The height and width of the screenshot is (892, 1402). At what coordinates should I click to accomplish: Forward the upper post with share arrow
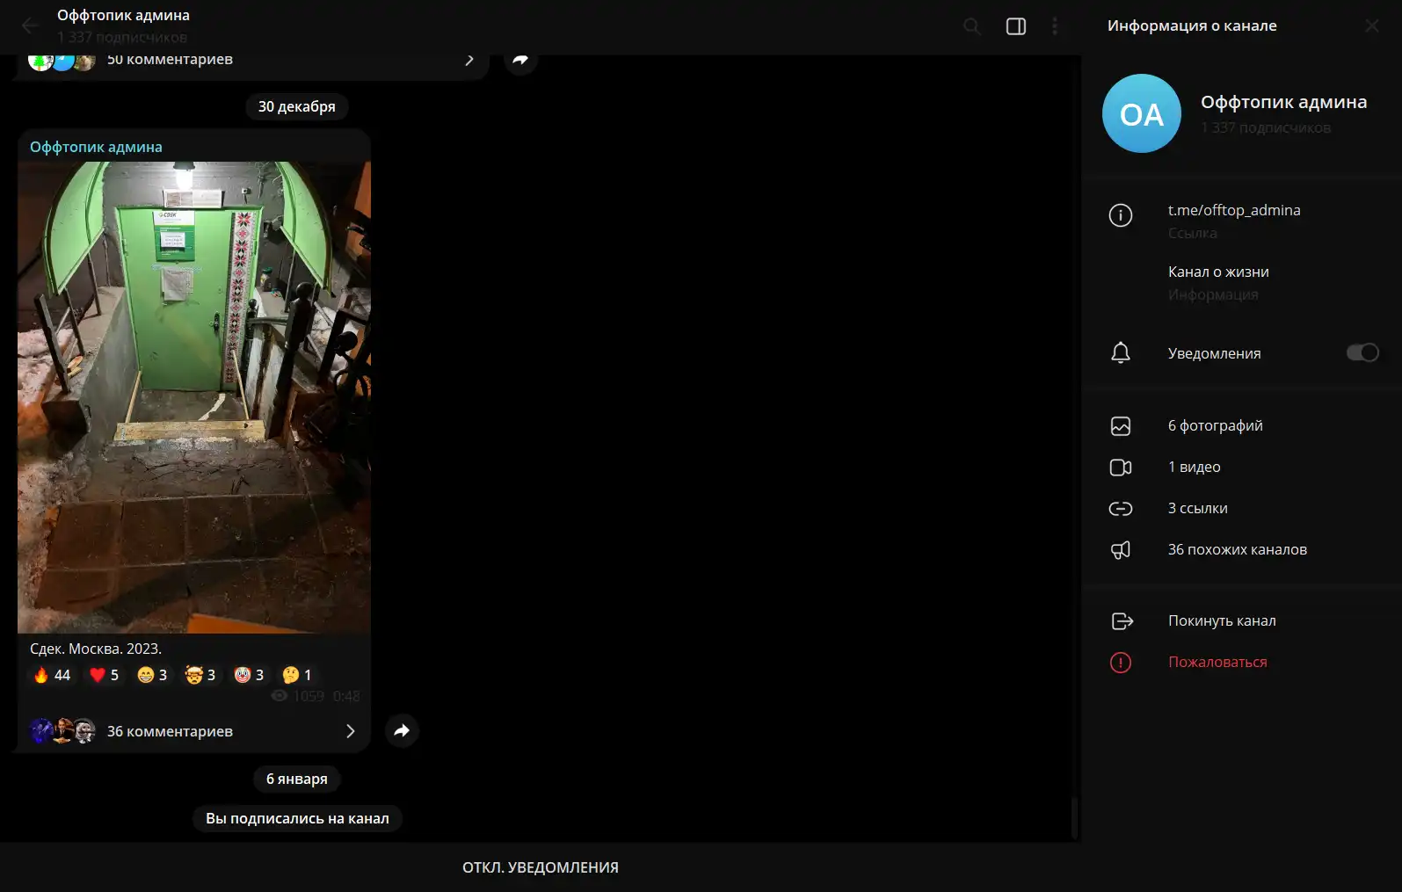click(520, 61)
